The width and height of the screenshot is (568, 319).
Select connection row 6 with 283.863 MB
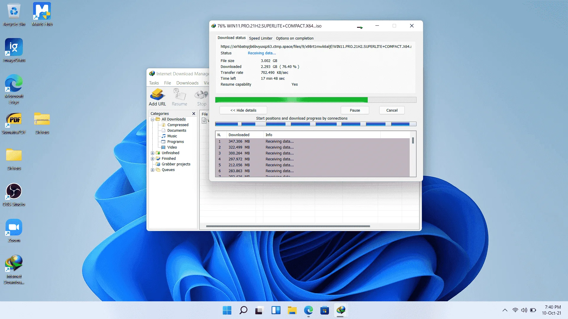pos(312,171)
